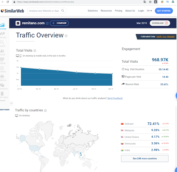Click the remitano.com site favicon
Screen dimensions: 177x172
[18, 23]
